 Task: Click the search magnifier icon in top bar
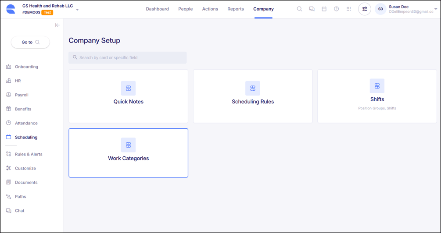click(299, 9)
